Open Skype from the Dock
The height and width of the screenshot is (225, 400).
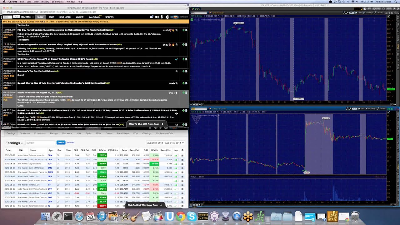click(192, 216)
